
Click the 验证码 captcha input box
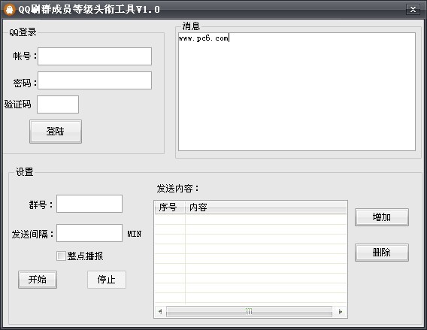coord(58,104)
